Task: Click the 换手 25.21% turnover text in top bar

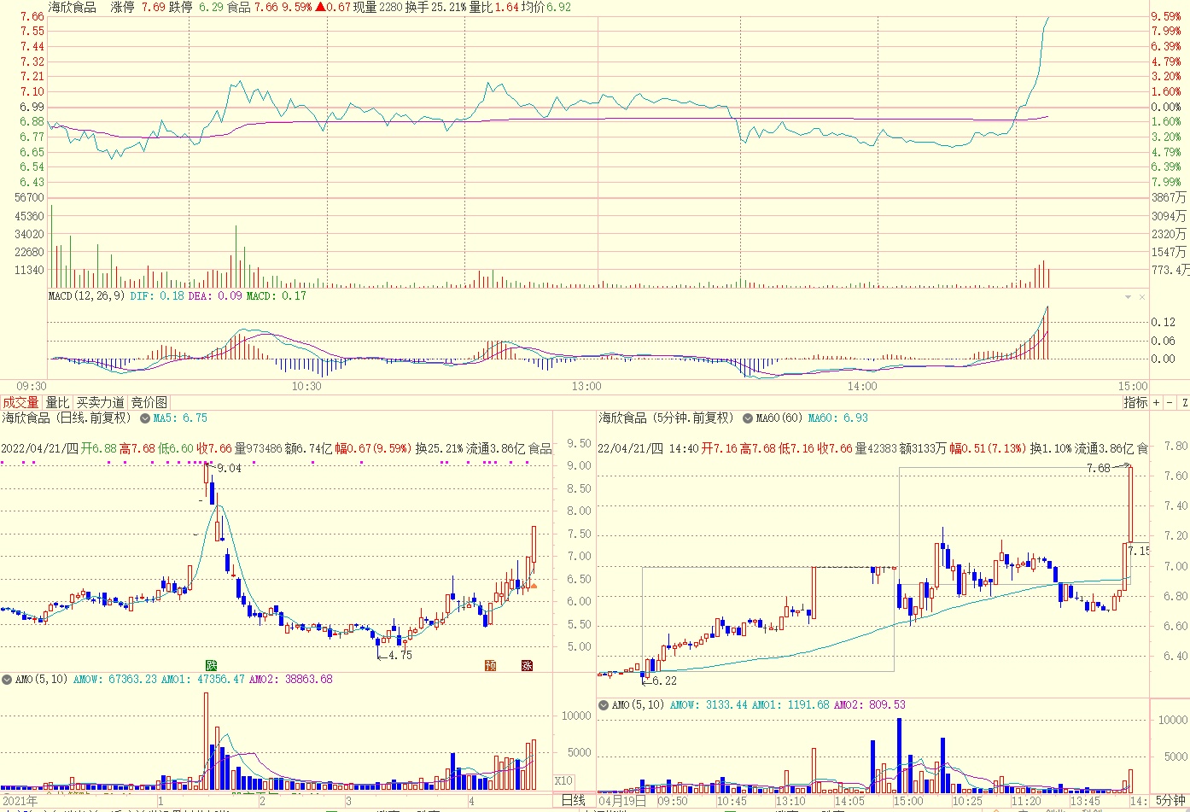Action: [x=435, y=7]
